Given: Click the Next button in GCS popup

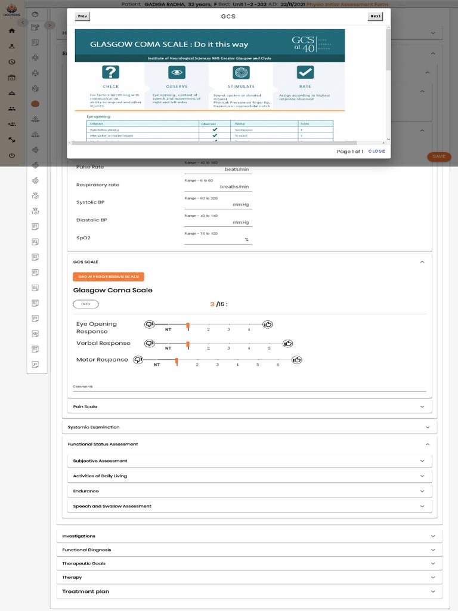Looking at the screenshot, I should click(x=375, y=17).
